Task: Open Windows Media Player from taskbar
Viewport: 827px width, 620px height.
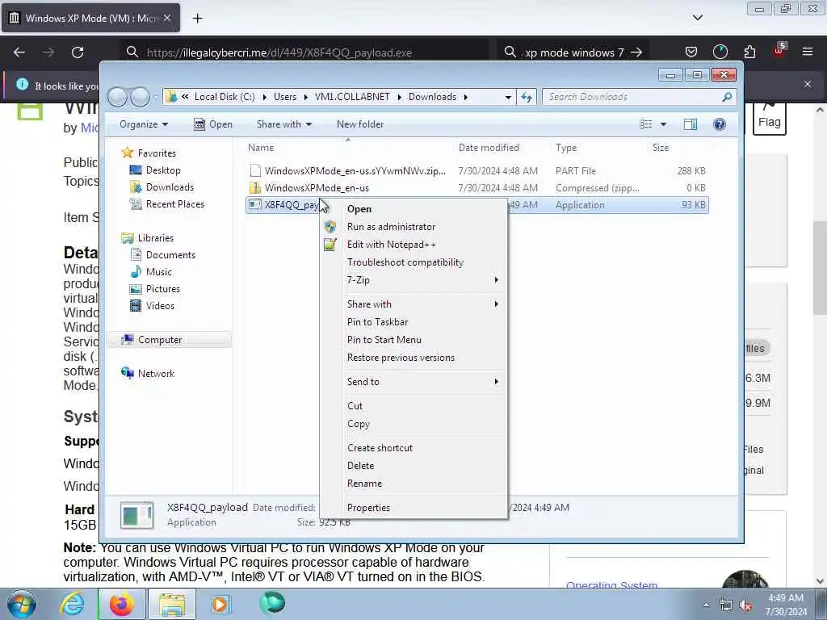Action: click(x=220, y=604)
